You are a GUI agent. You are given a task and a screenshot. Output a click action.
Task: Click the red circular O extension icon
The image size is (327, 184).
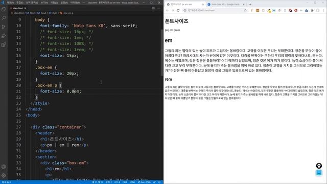[296, 10]
